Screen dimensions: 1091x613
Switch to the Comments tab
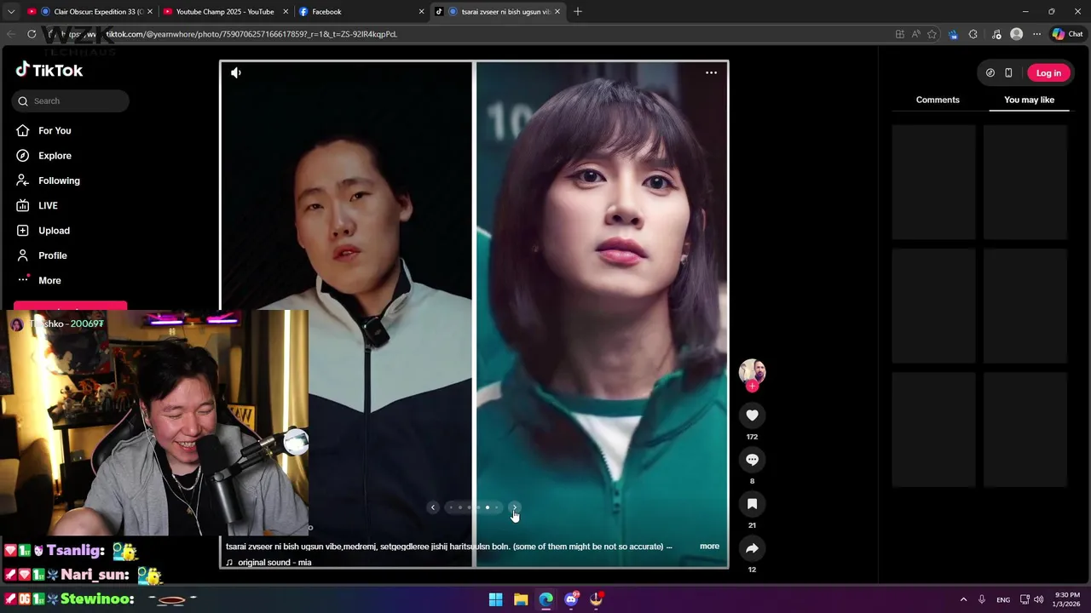[x=938, y=100]
